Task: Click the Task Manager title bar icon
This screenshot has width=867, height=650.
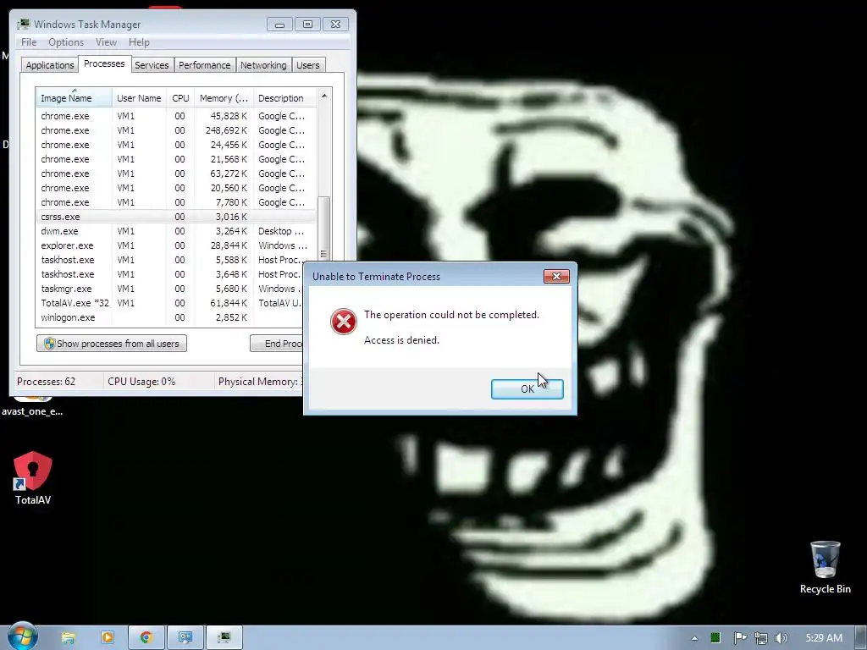Action: [23, 25]
